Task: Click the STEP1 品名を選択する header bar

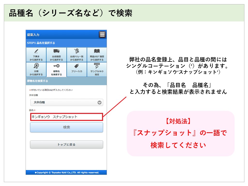Action: pos(66,43)
